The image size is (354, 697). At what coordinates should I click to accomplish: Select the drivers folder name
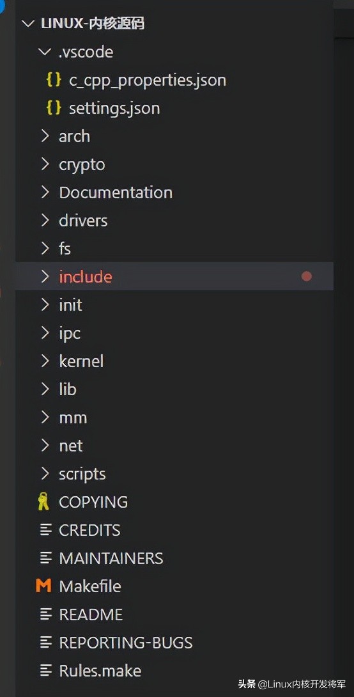pos(83,221)
